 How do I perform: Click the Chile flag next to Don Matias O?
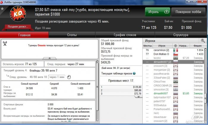coord(176,54)
